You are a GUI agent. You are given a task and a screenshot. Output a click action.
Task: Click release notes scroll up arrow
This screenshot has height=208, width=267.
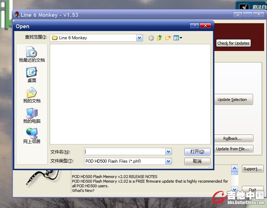234,168
